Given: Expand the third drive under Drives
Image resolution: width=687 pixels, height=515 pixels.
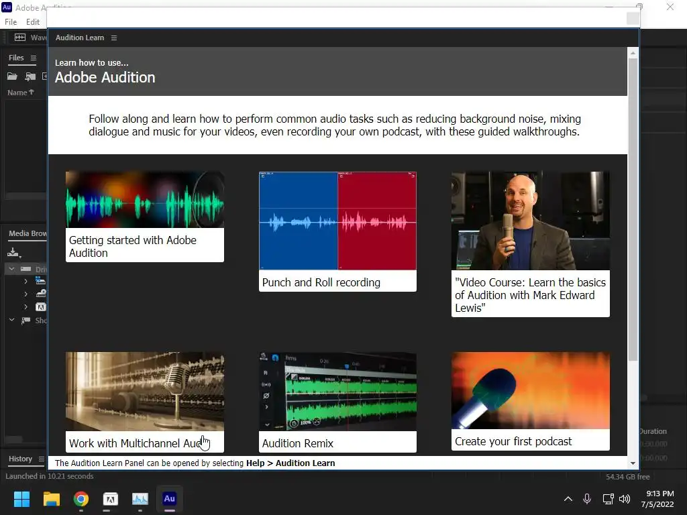Looking at the screenshot, I should tap(26, 307).
